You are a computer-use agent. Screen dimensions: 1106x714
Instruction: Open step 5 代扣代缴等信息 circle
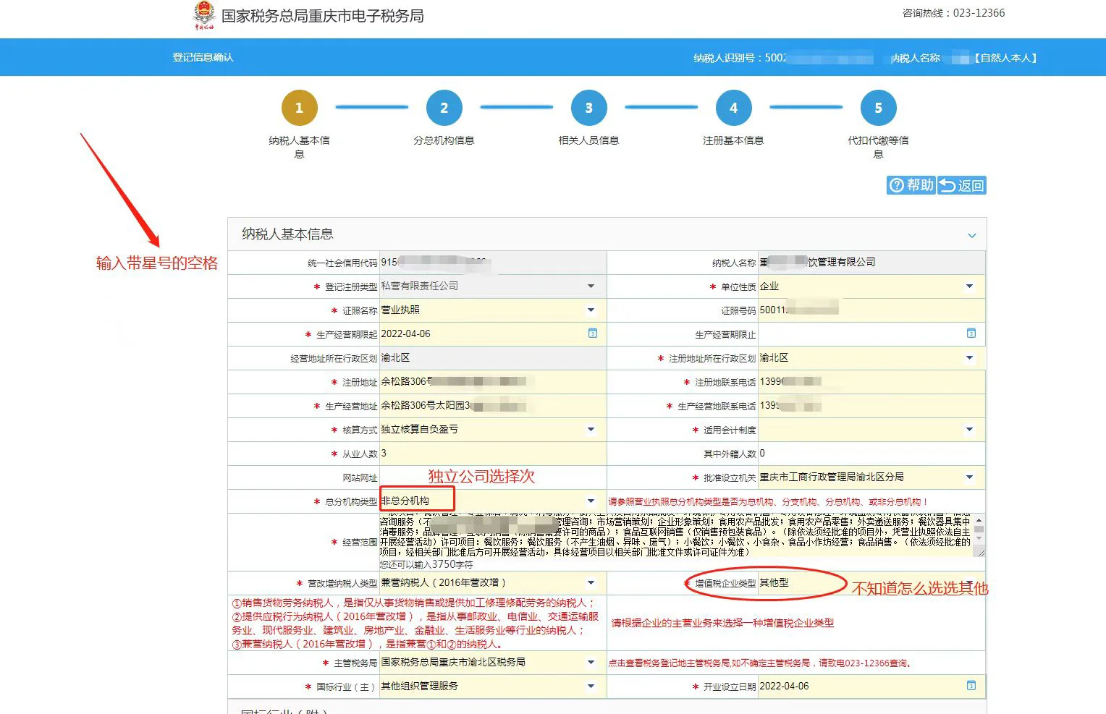click(878, 108)
